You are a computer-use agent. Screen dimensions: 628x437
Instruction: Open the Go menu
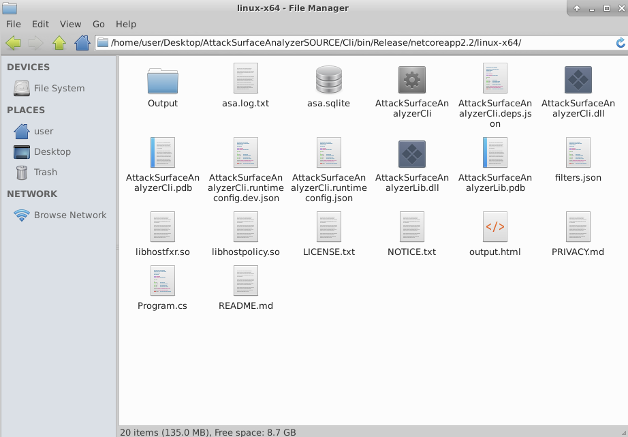coord(98,24)
